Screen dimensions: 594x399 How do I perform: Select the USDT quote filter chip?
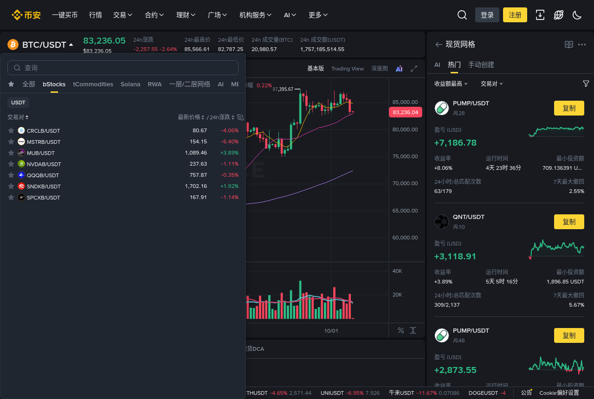coord(19,103)
